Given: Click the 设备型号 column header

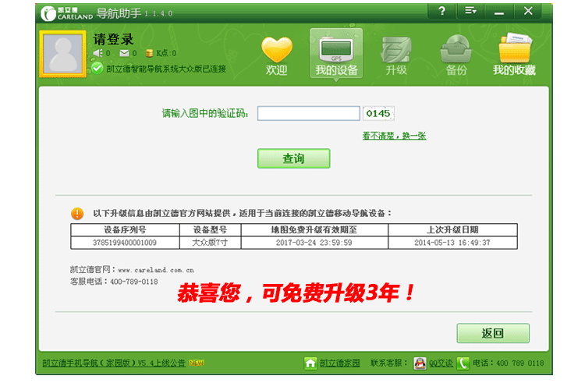Looking at the screenshot, I should [210, 230].
